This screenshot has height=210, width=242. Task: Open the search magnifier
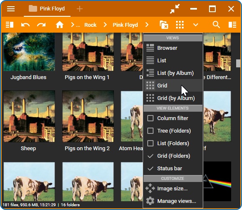point(216,25)
